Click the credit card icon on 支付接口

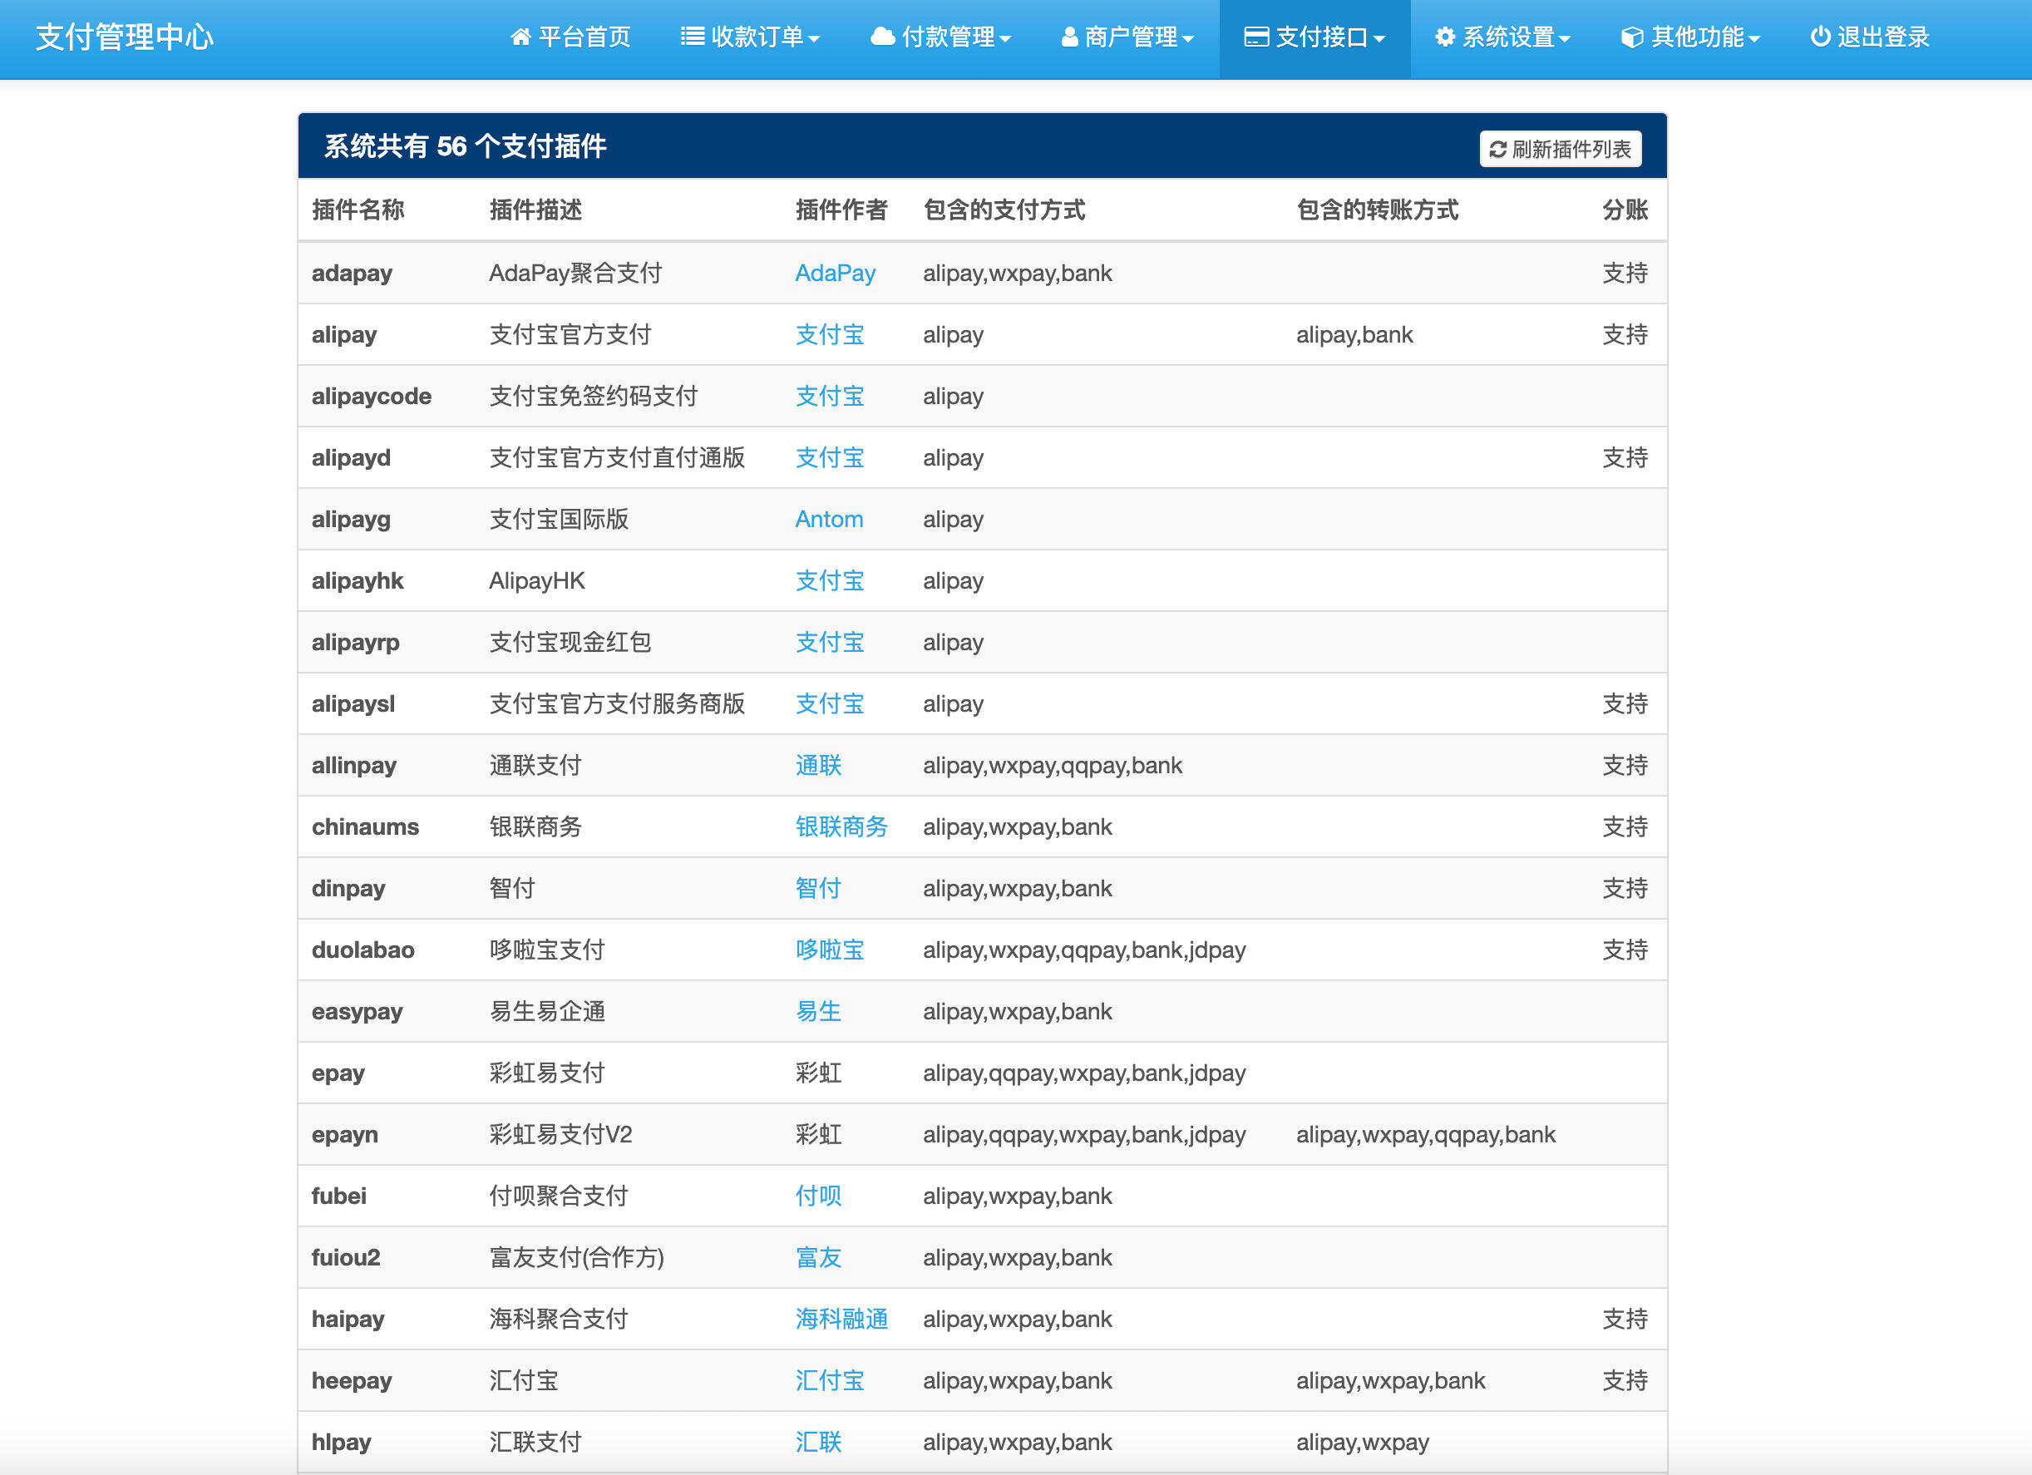point(1257,37)
